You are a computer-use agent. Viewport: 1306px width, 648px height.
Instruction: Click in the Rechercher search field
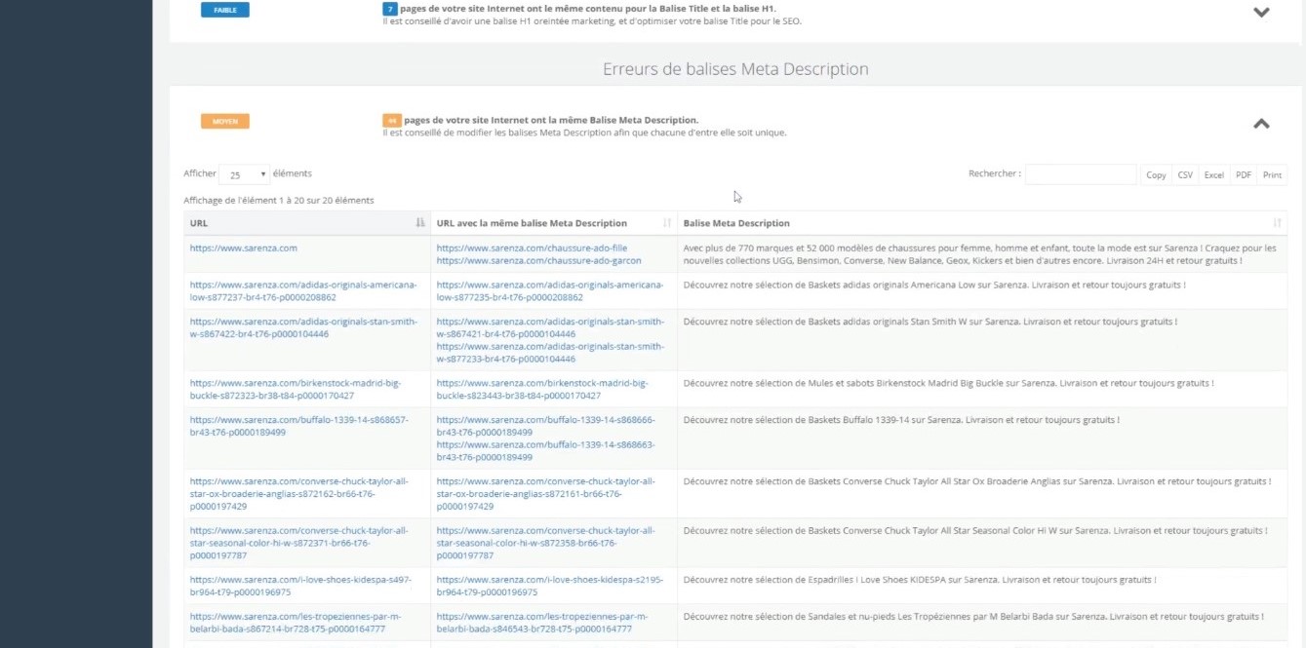tap(1081, 174)
